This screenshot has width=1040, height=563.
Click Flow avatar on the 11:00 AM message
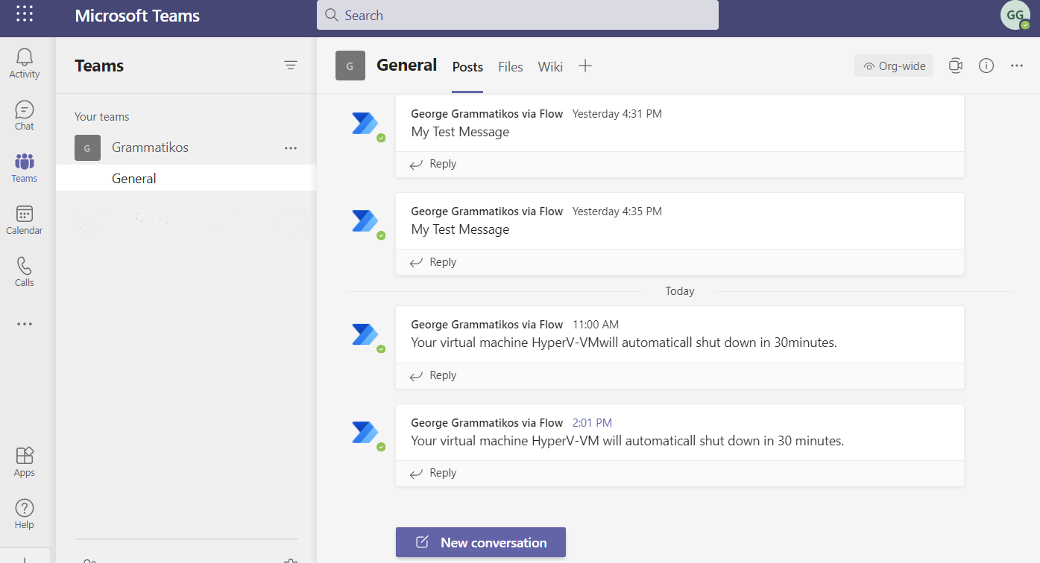(367, 335)
